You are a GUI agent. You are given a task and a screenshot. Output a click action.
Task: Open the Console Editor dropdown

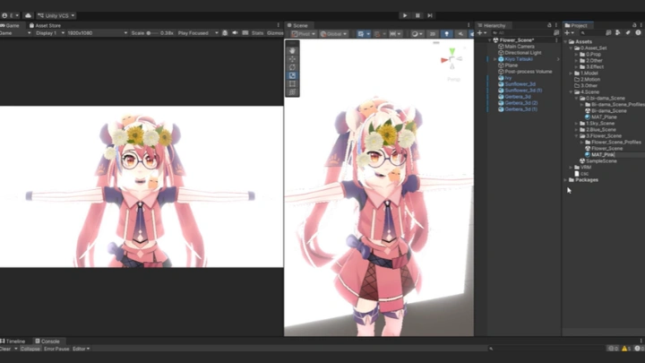point(81,349)
